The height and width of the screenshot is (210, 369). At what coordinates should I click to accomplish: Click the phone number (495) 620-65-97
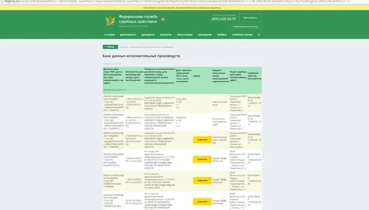click(x=224, y=19)
